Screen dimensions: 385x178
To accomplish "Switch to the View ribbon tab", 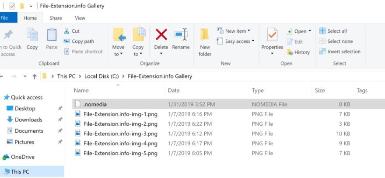I will 80,18.
